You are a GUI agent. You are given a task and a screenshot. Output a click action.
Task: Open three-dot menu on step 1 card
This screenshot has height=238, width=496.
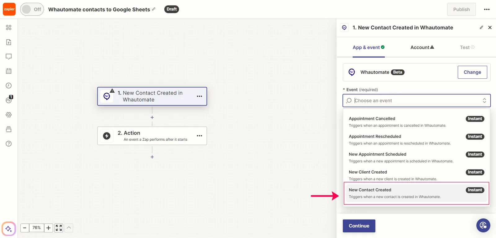tap(199, 96)
